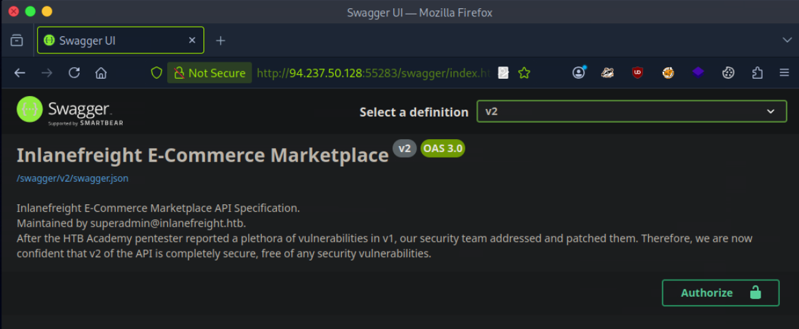The height and width of the screenshot is (329, 799).
Task: Click the Authorize button
Action: click(720, 293)
